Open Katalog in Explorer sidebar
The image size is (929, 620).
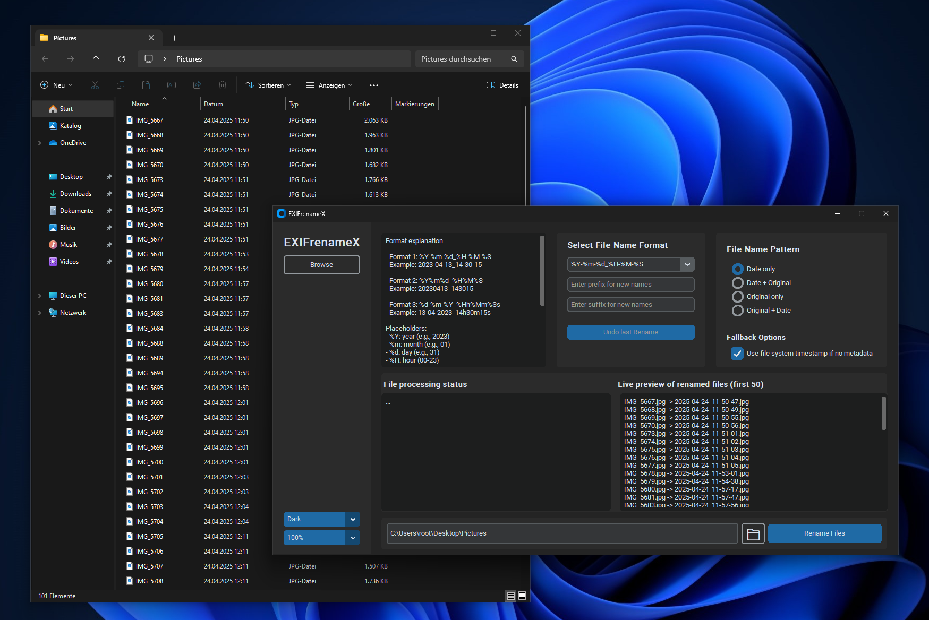point(70,126)
